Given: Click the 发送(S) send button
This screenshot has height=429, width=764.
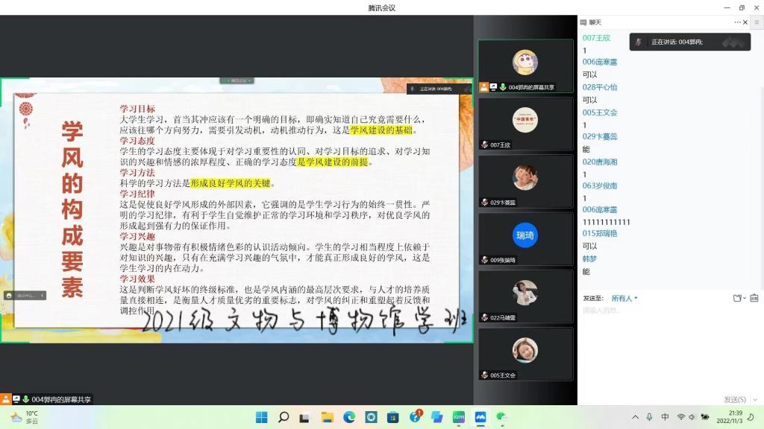Looking at the screenshot, I should pos(735,399).
